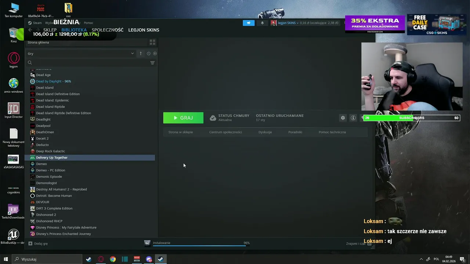The width and height of the screenshot is (470, 264).
Task: Click the green GRAJ play button
Action: (x=183, y=118)
